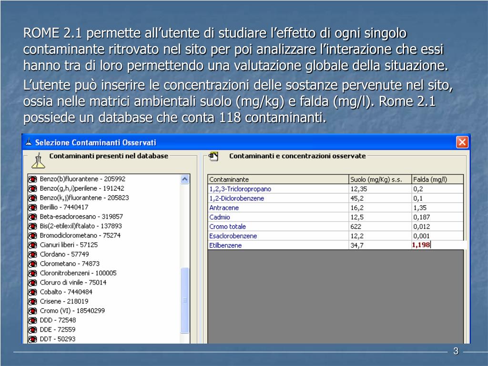Select the Antracene row name

coord(224,208)
